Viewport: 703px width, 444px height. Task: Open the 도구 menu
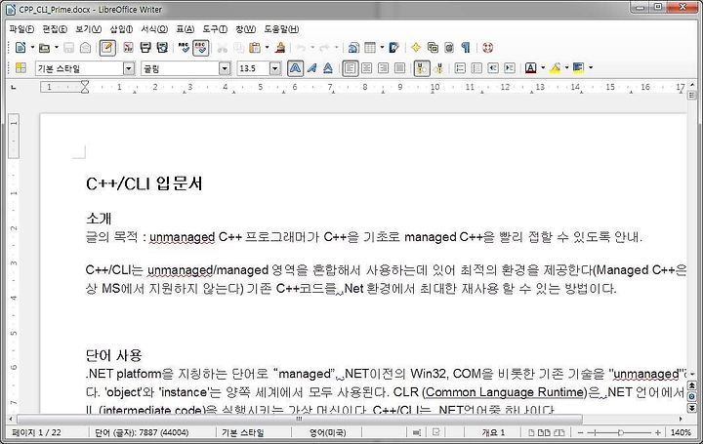pyautogui.click(x=215, y=29)
